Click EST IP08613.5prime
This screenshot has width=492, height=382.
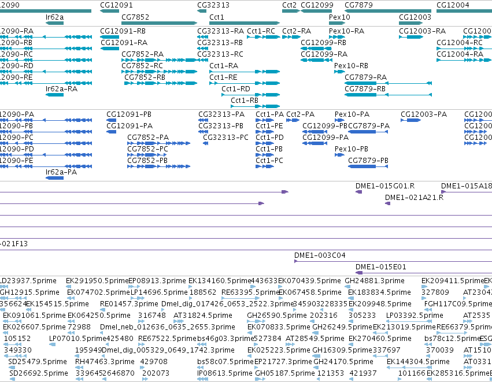[x=202, y=379]
